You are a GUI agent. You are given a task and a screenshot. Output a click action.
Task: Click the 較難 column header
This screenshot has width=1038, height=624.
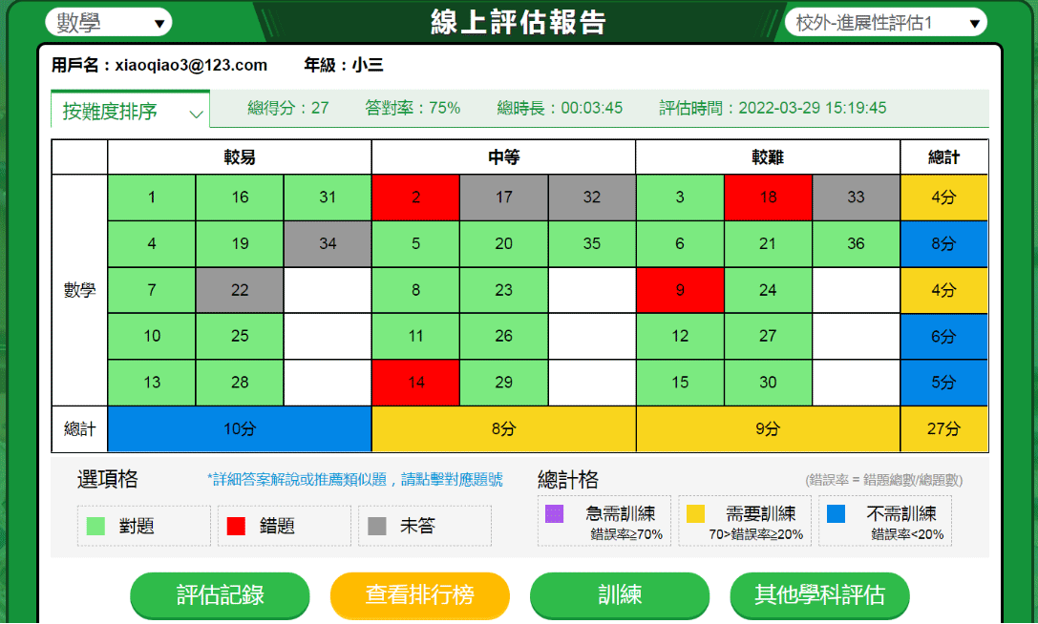768,157
